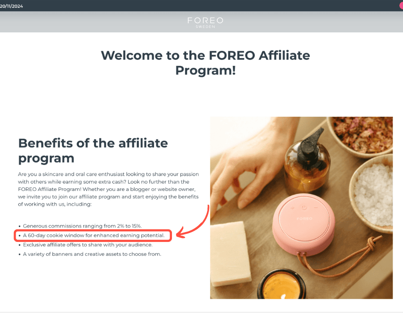The width and height of the screenshot is (403, 313).
Task: Click the pink circle icon in top bar
Action: tap(401, 6)
